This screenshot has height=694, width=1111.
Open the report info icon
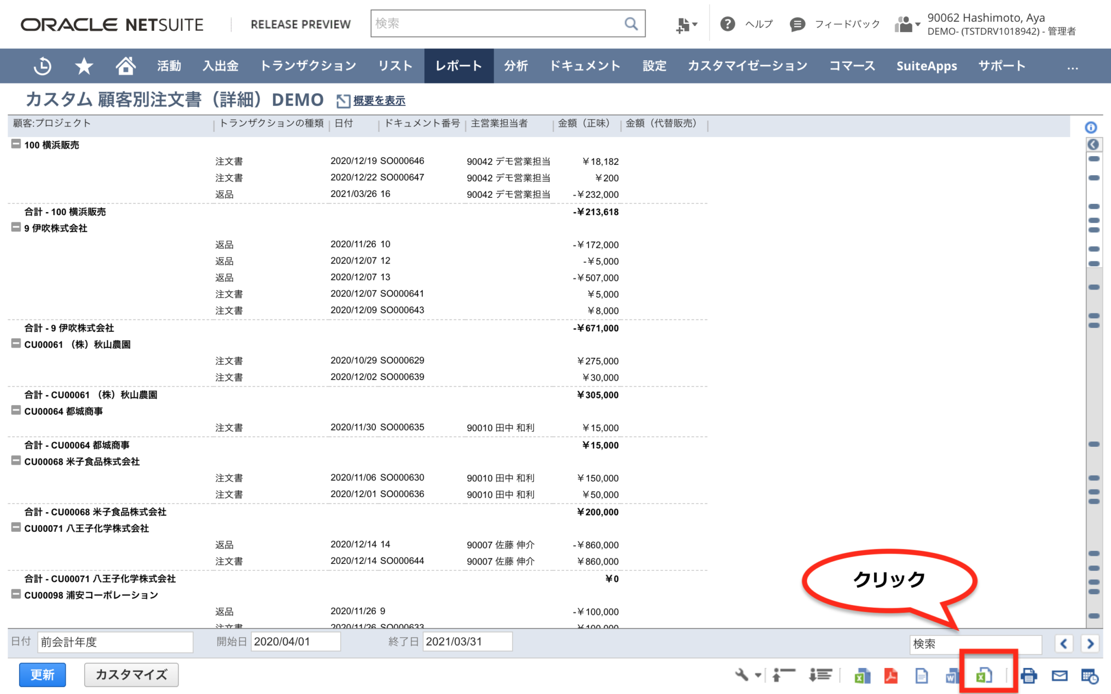(x=1090, y=127)
